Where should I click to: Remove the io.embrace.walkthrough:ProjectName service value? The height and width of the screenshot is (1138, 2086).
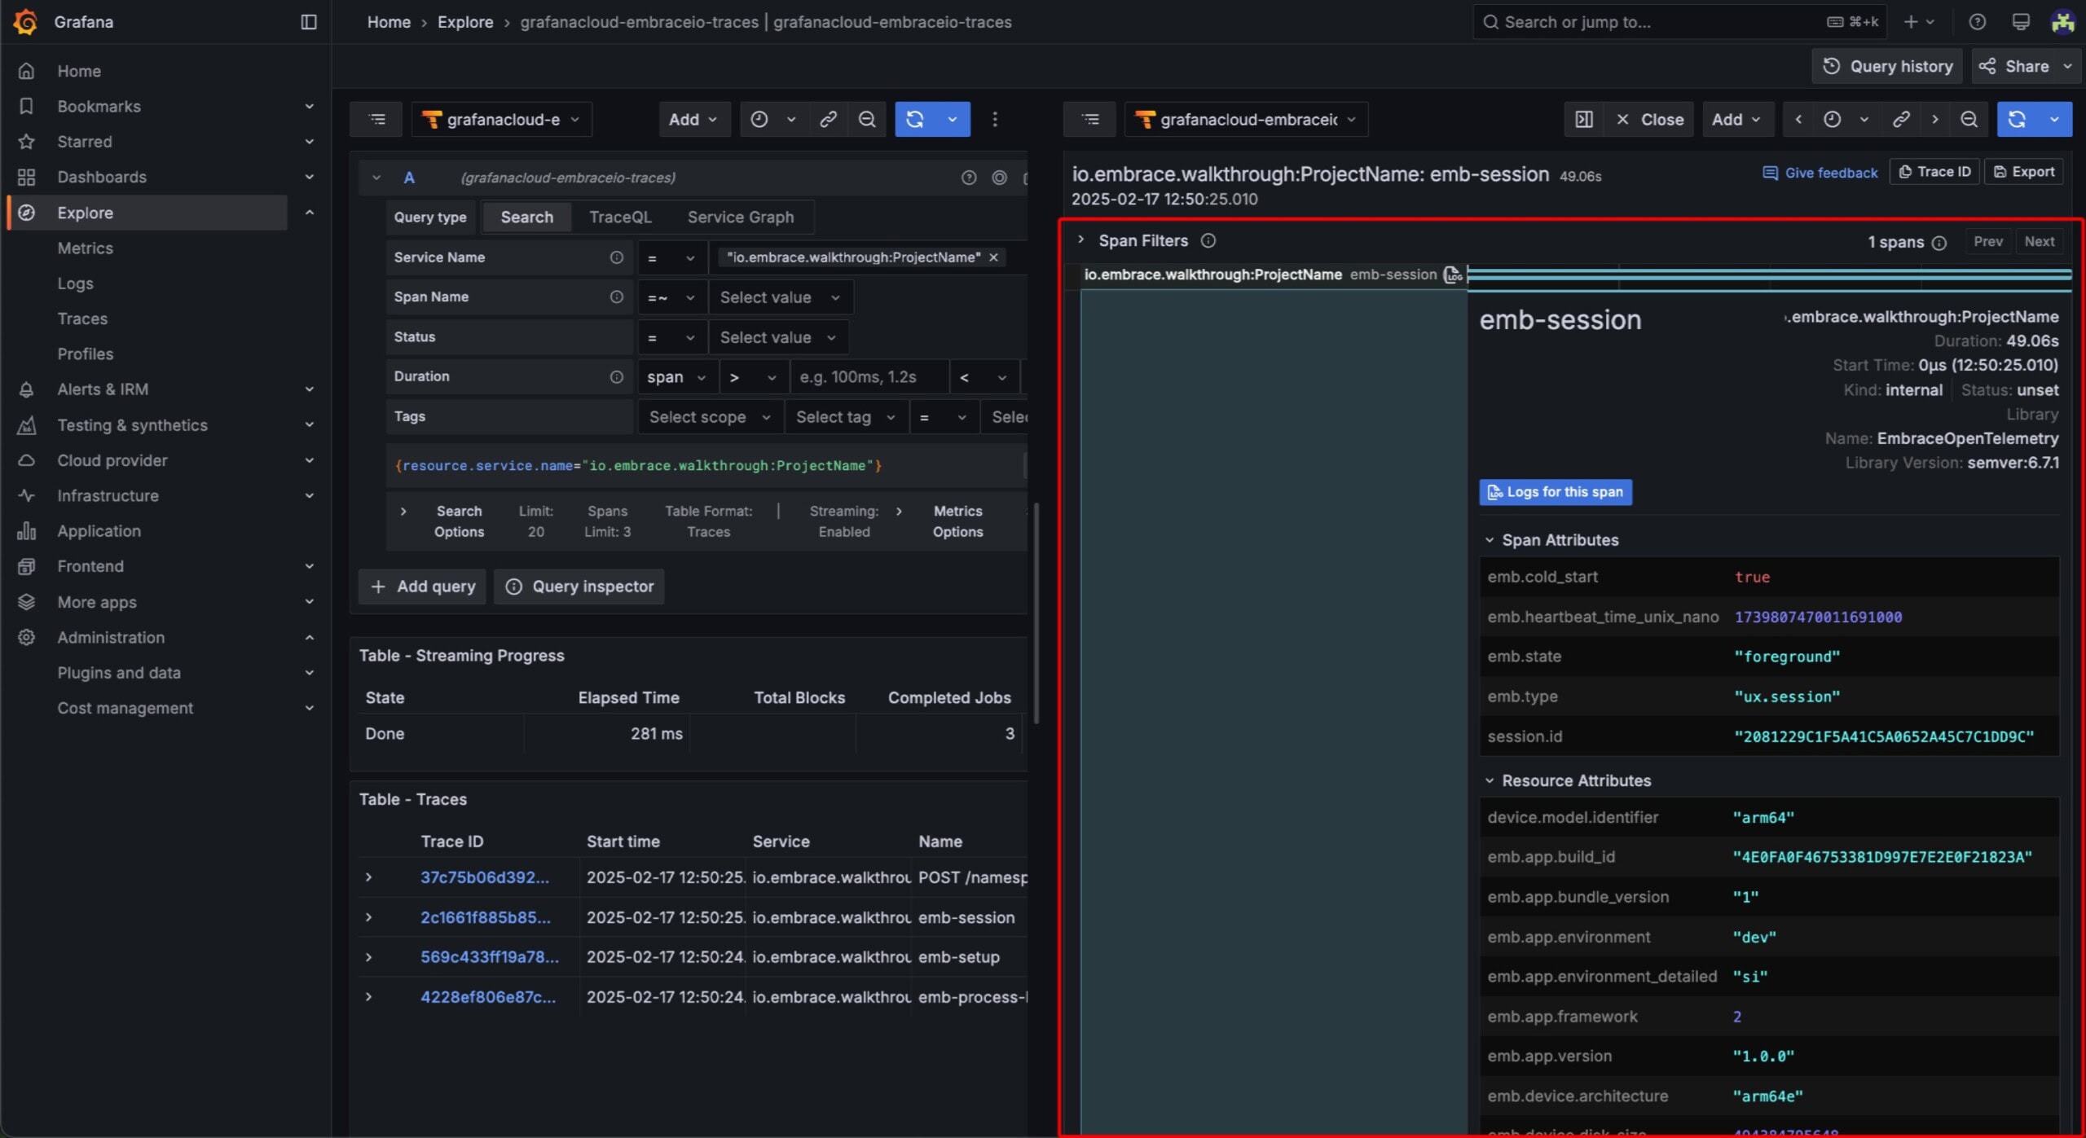coord(994,257)
